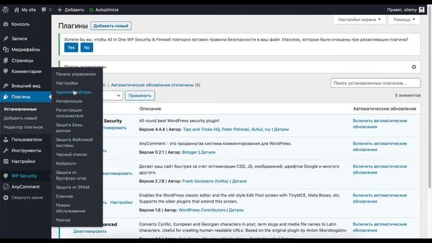
Task: Open Добавить новый sidebar submenu item
Action: (20, 118)
